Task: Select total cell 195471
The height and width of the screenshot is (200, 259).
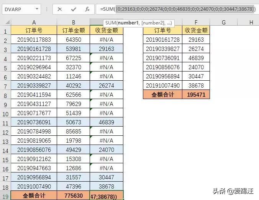Action: click(196, 94)
